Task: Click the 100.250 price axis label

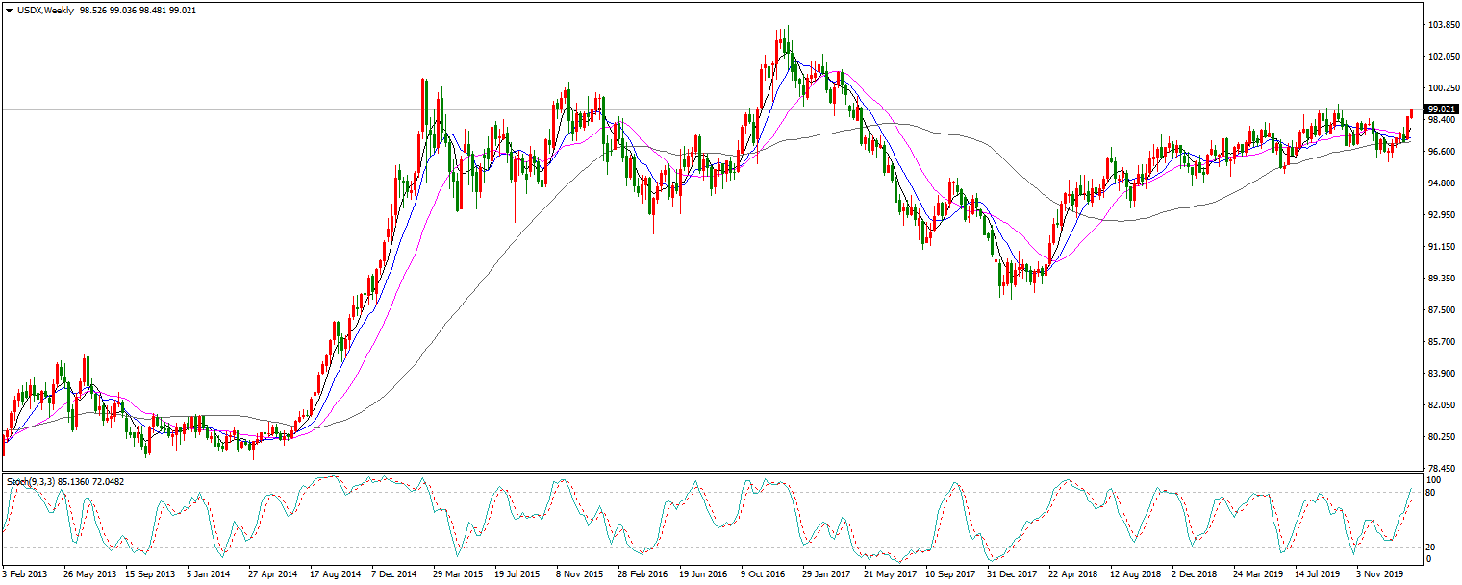Action: 1441,89
